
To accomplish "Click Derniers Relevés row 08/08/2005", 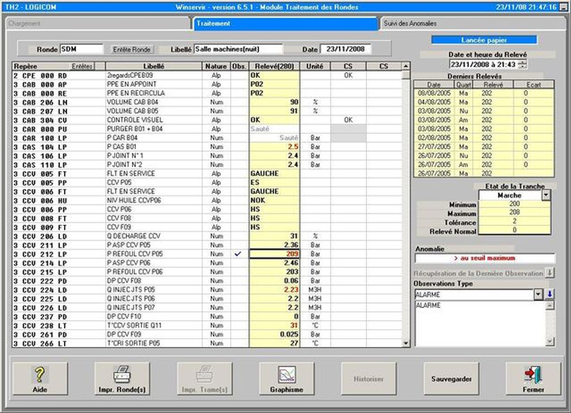I will coord(484,93).
